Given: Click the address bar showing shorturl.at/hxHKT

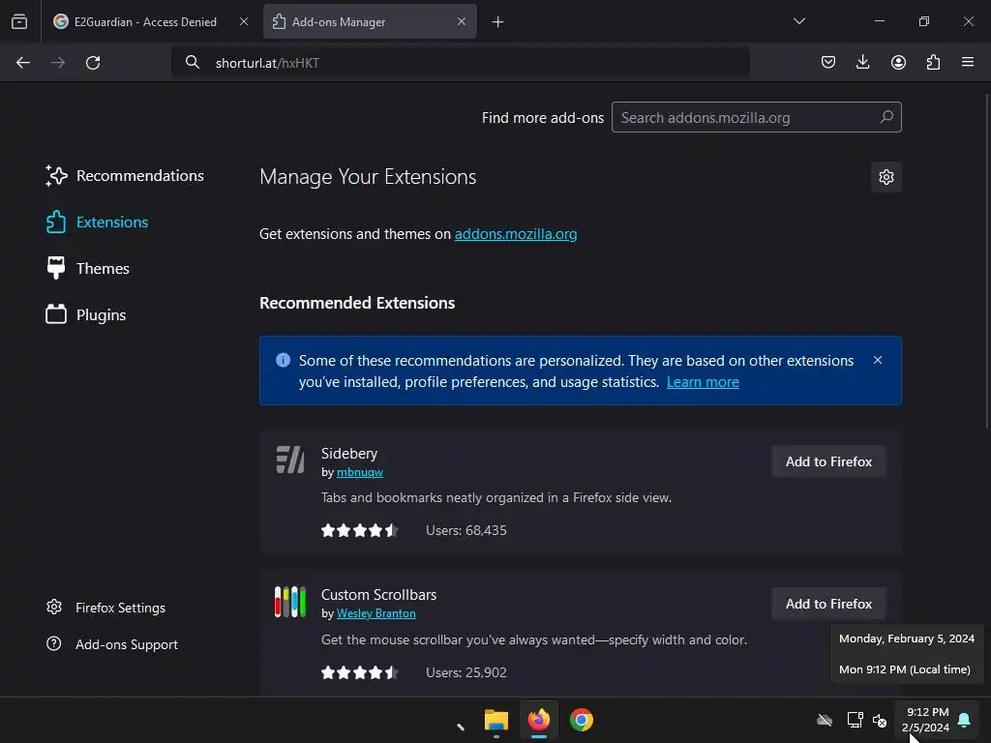Looking at the screenshot, I should (x=460, y=63).
